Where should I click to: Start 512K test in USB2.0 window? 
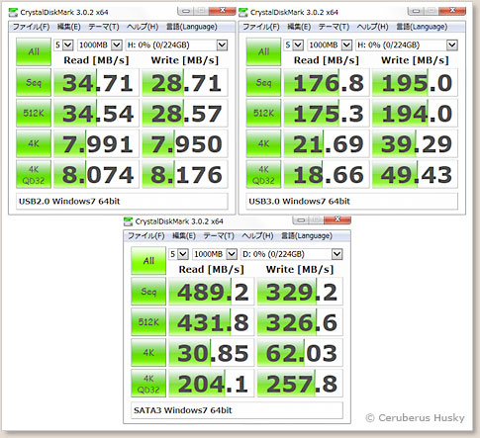[34, 113]
